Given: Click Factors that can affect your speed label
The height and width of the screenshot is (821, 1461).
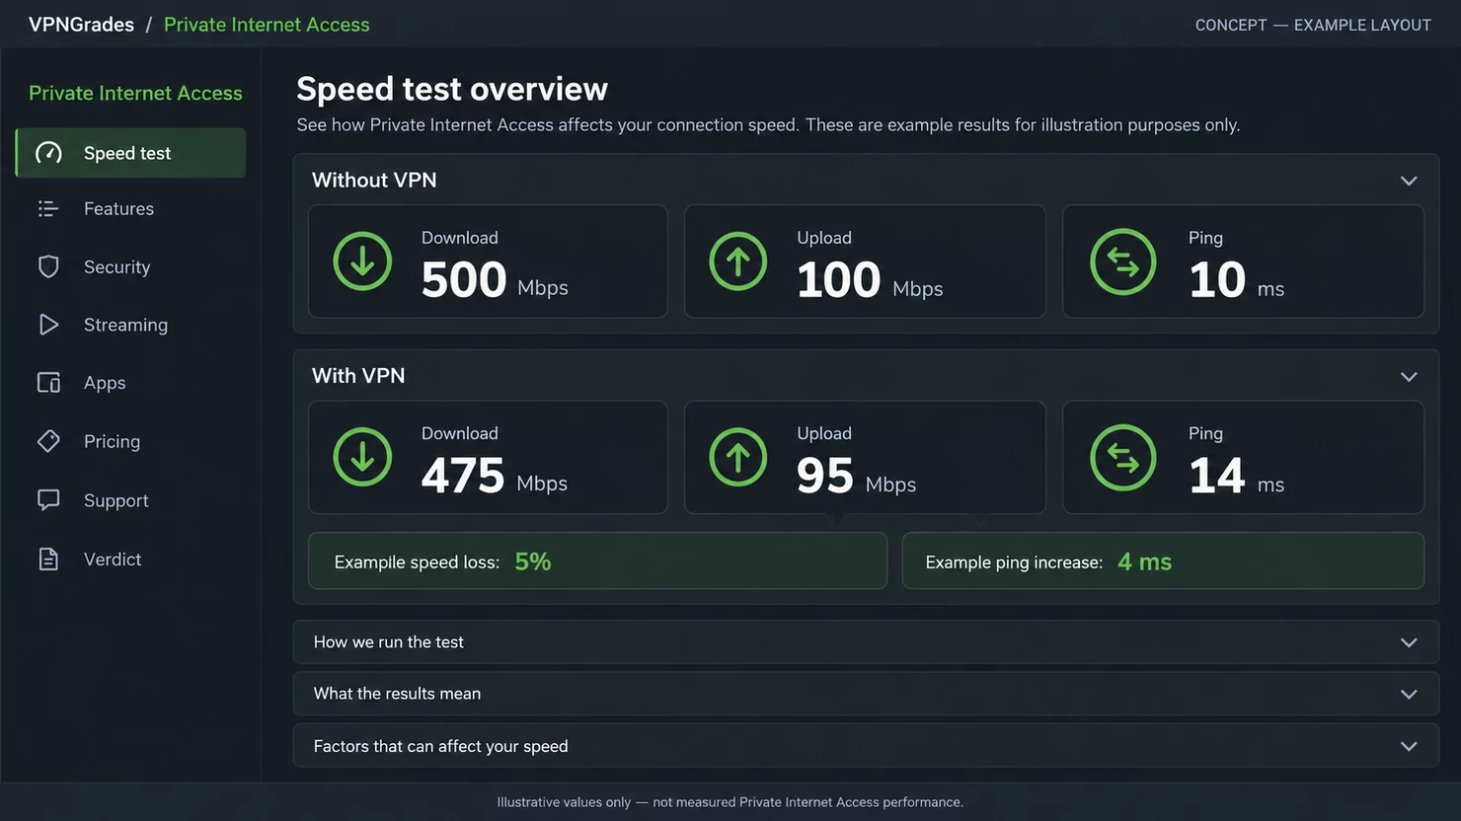Looking at the screenshot, I should click(x=440, y=746).
